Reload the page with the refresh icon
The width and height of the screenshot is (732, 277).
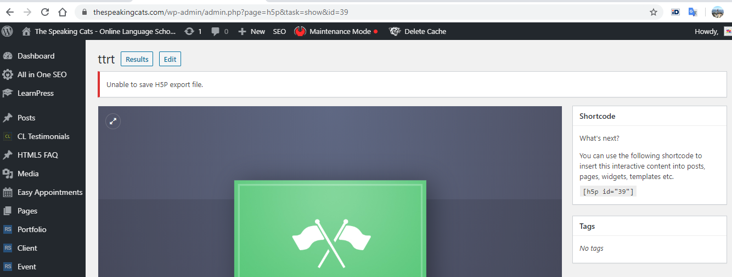tap(45, 12)
